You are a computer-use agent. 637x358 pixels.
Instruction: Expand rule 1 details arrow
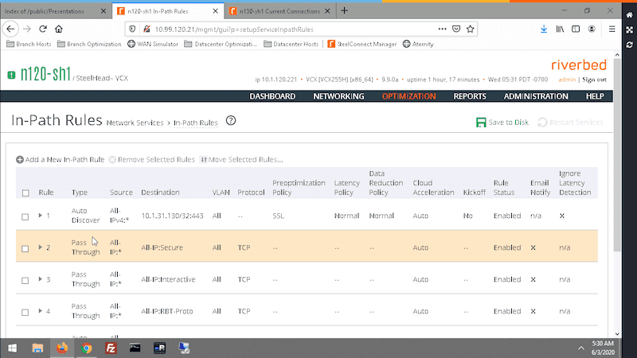41,216
